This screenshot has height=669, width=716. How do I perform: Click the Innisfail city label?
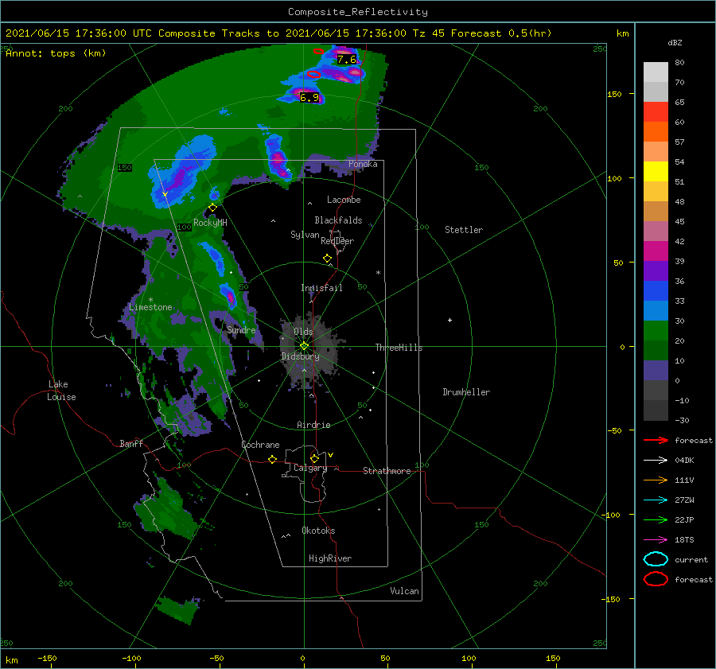click(321, 288)
